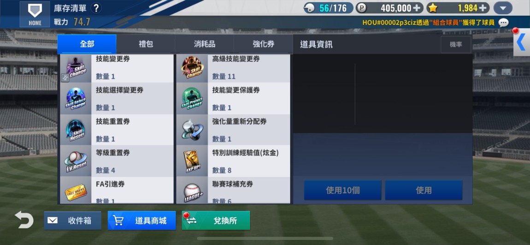Switch to the 禮包 tab
The image size is (530, 245).
146,44
